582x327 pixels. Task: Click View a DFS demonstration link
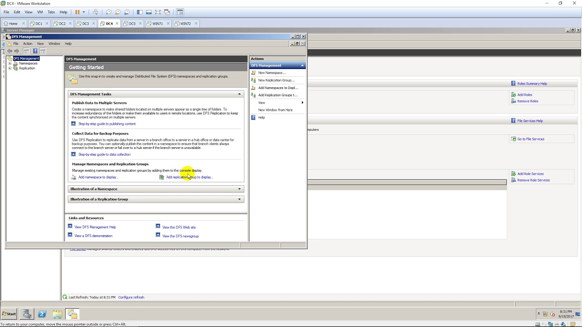tap(93, 236)
